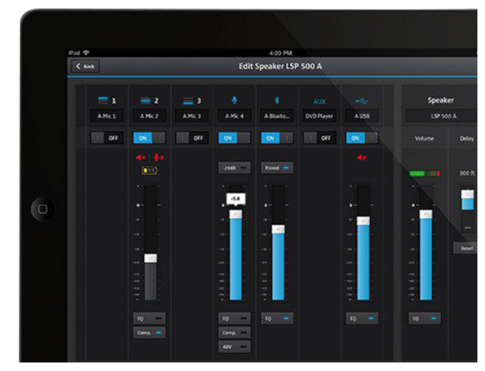
Task: Edit the A Mic 1 name field
Action: [x=107, y=116]
